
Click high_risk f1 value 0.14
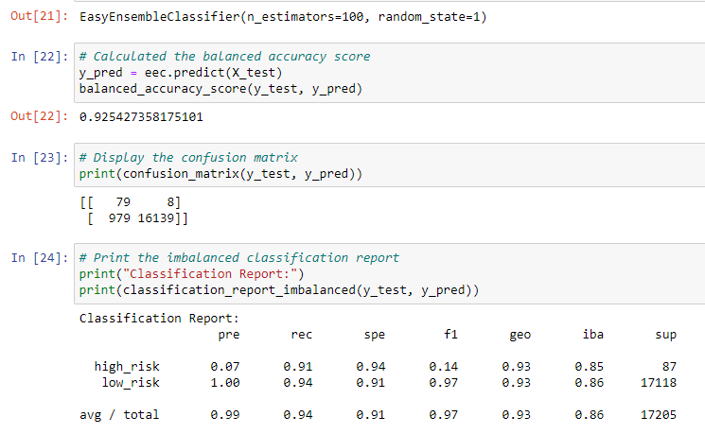click(443, 367)
